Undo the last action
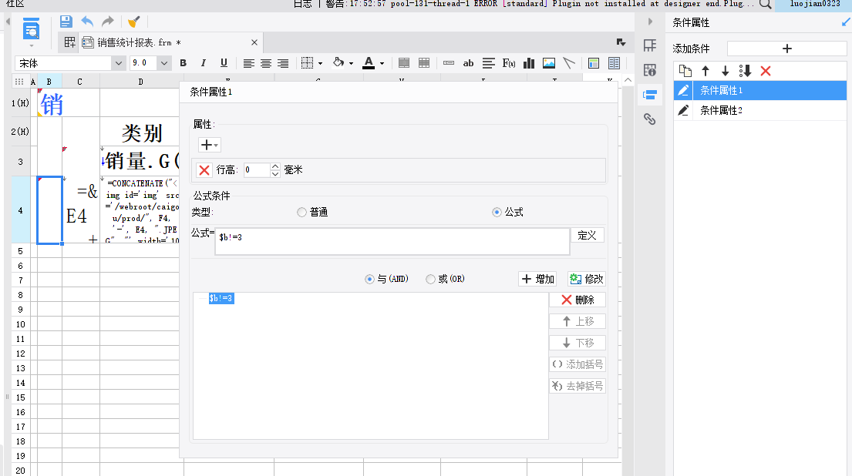The width and height of the screenshot is (852, 476). [x=87, y=22]
